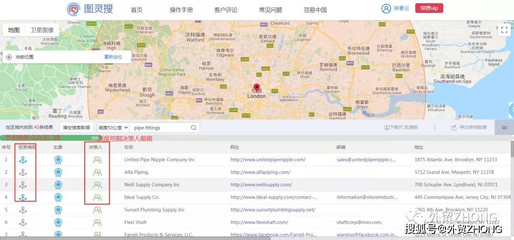Click 清空搜索数据 button

click(x=77, y=128)
